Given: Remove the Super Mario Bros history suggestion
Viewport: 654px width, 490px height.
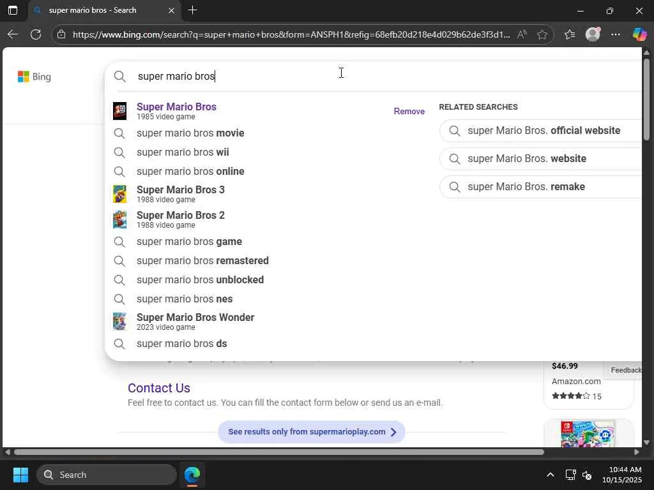Looking at the screenshot, I should click(409, 111).
